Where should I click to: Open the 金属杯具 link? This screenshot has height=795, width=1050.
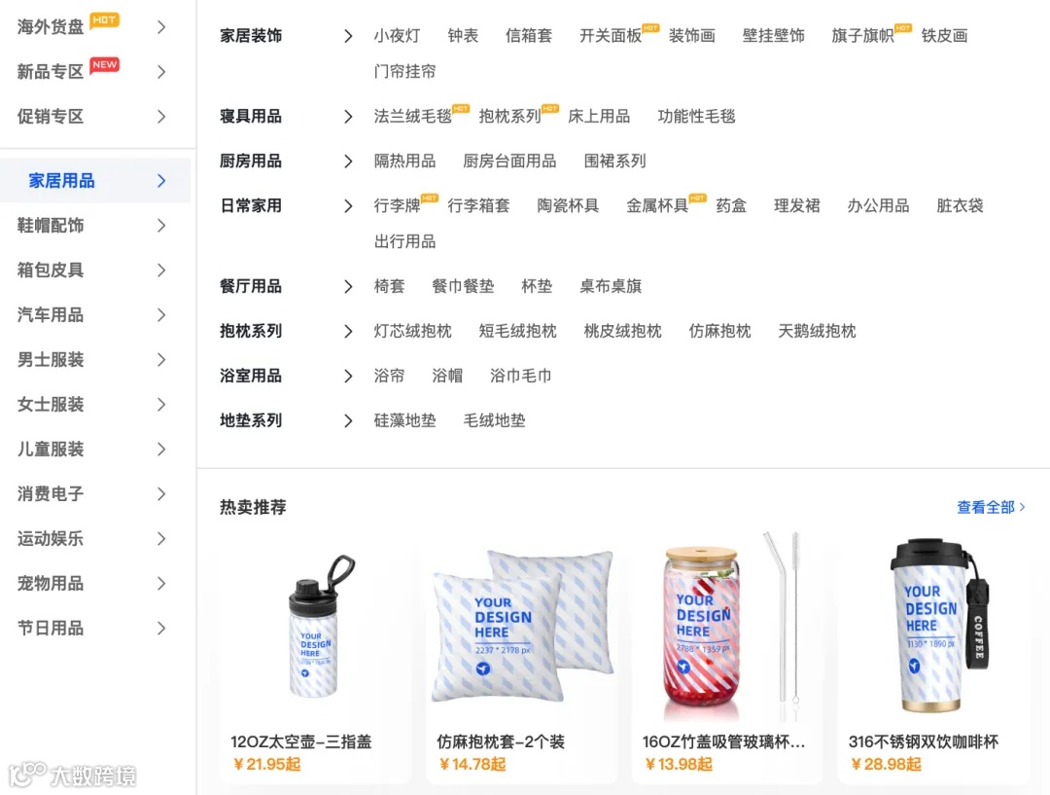tap(657, 205)
